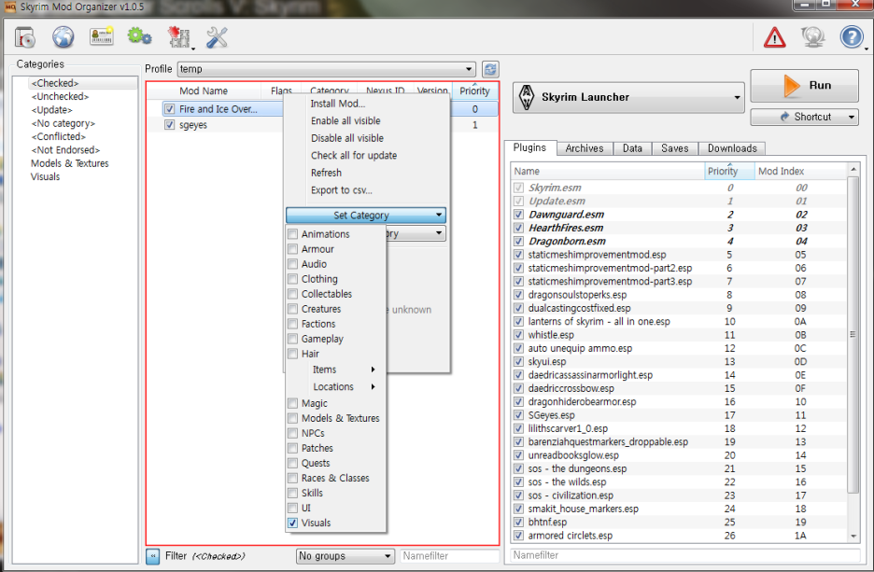Disable the Dawnguard.esm plugin checkbox
Image resolution: width=874 pixels, height=572 pixels.
point(519,215)
